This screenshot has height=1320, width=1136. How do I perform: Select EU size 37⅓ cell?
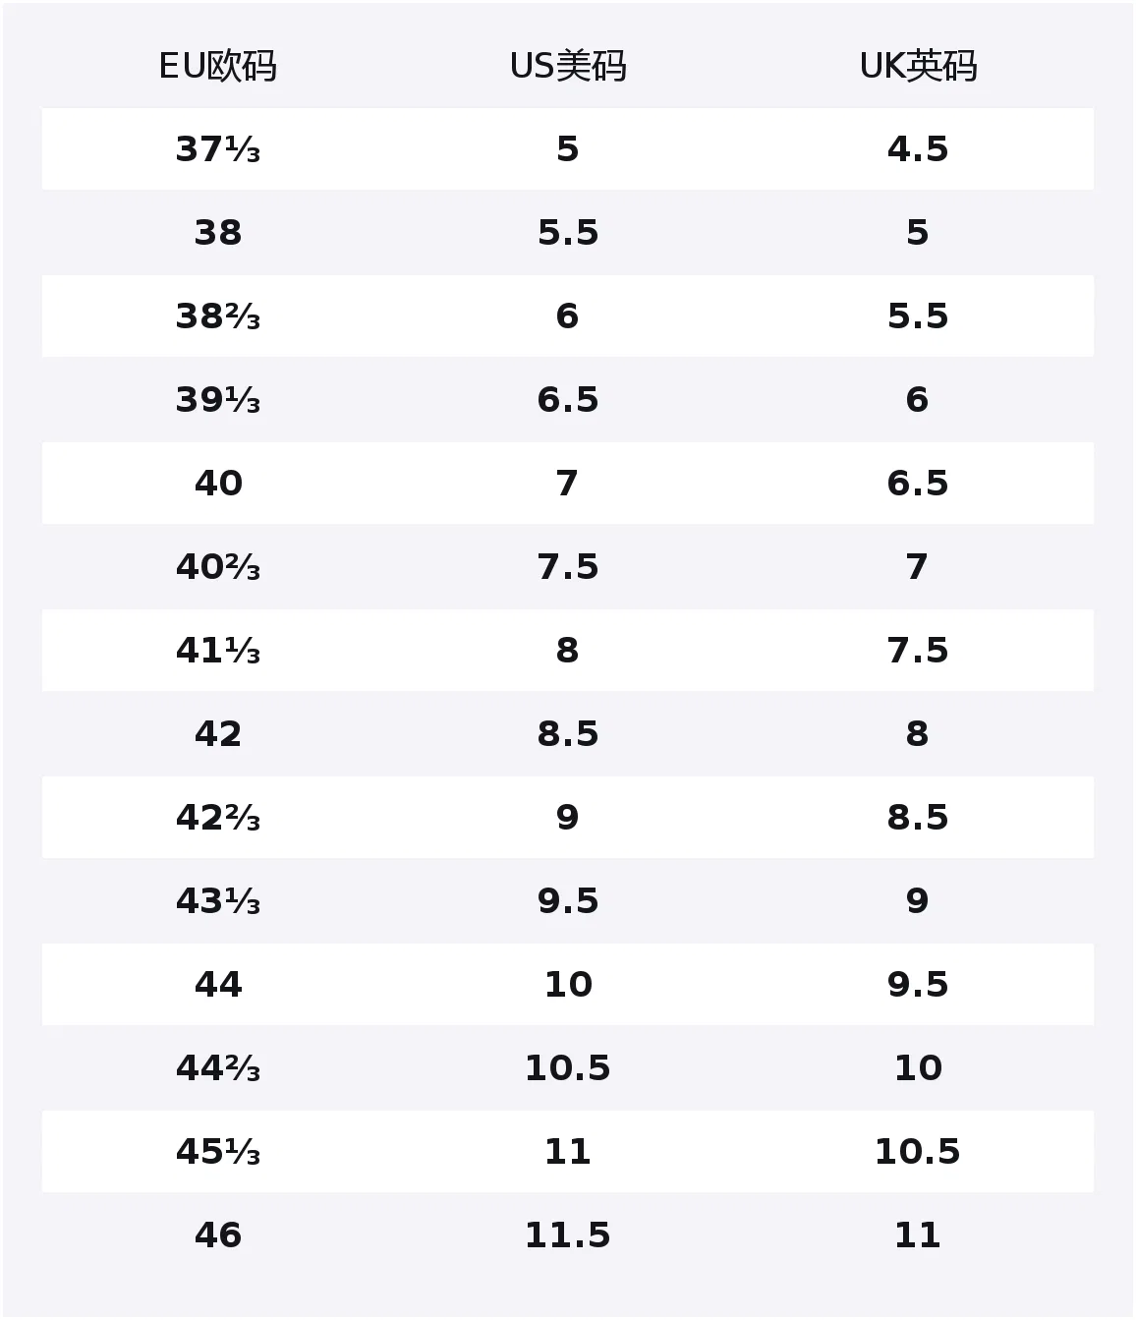pyautogui.click(x=217, y=149)
